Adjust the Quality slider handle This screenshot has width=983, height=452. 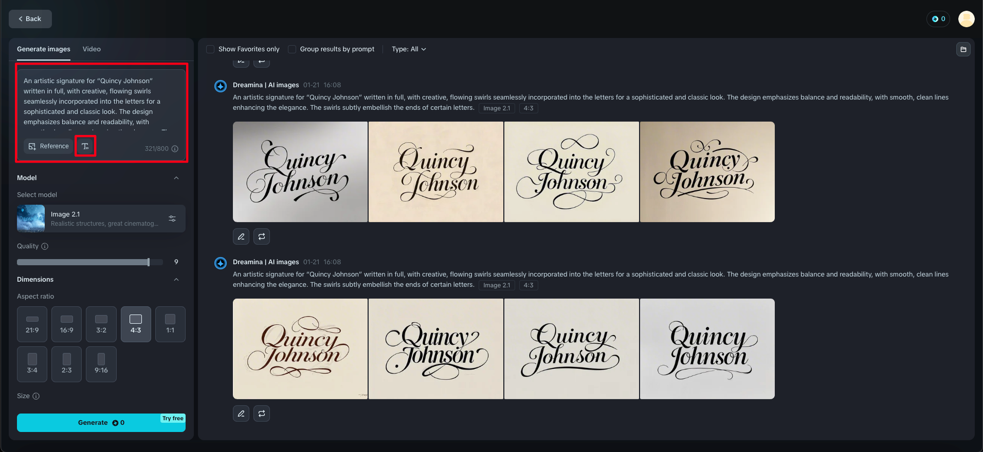[149, 262]
